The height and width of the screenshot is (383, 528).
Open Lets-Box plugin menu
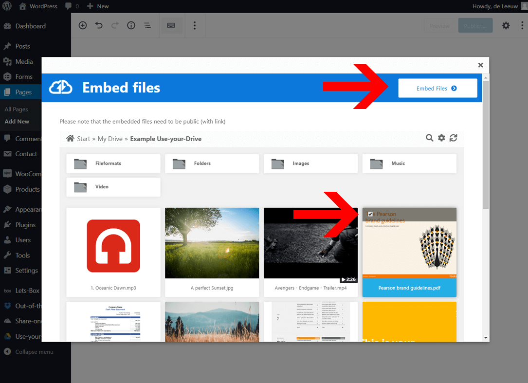20,291
